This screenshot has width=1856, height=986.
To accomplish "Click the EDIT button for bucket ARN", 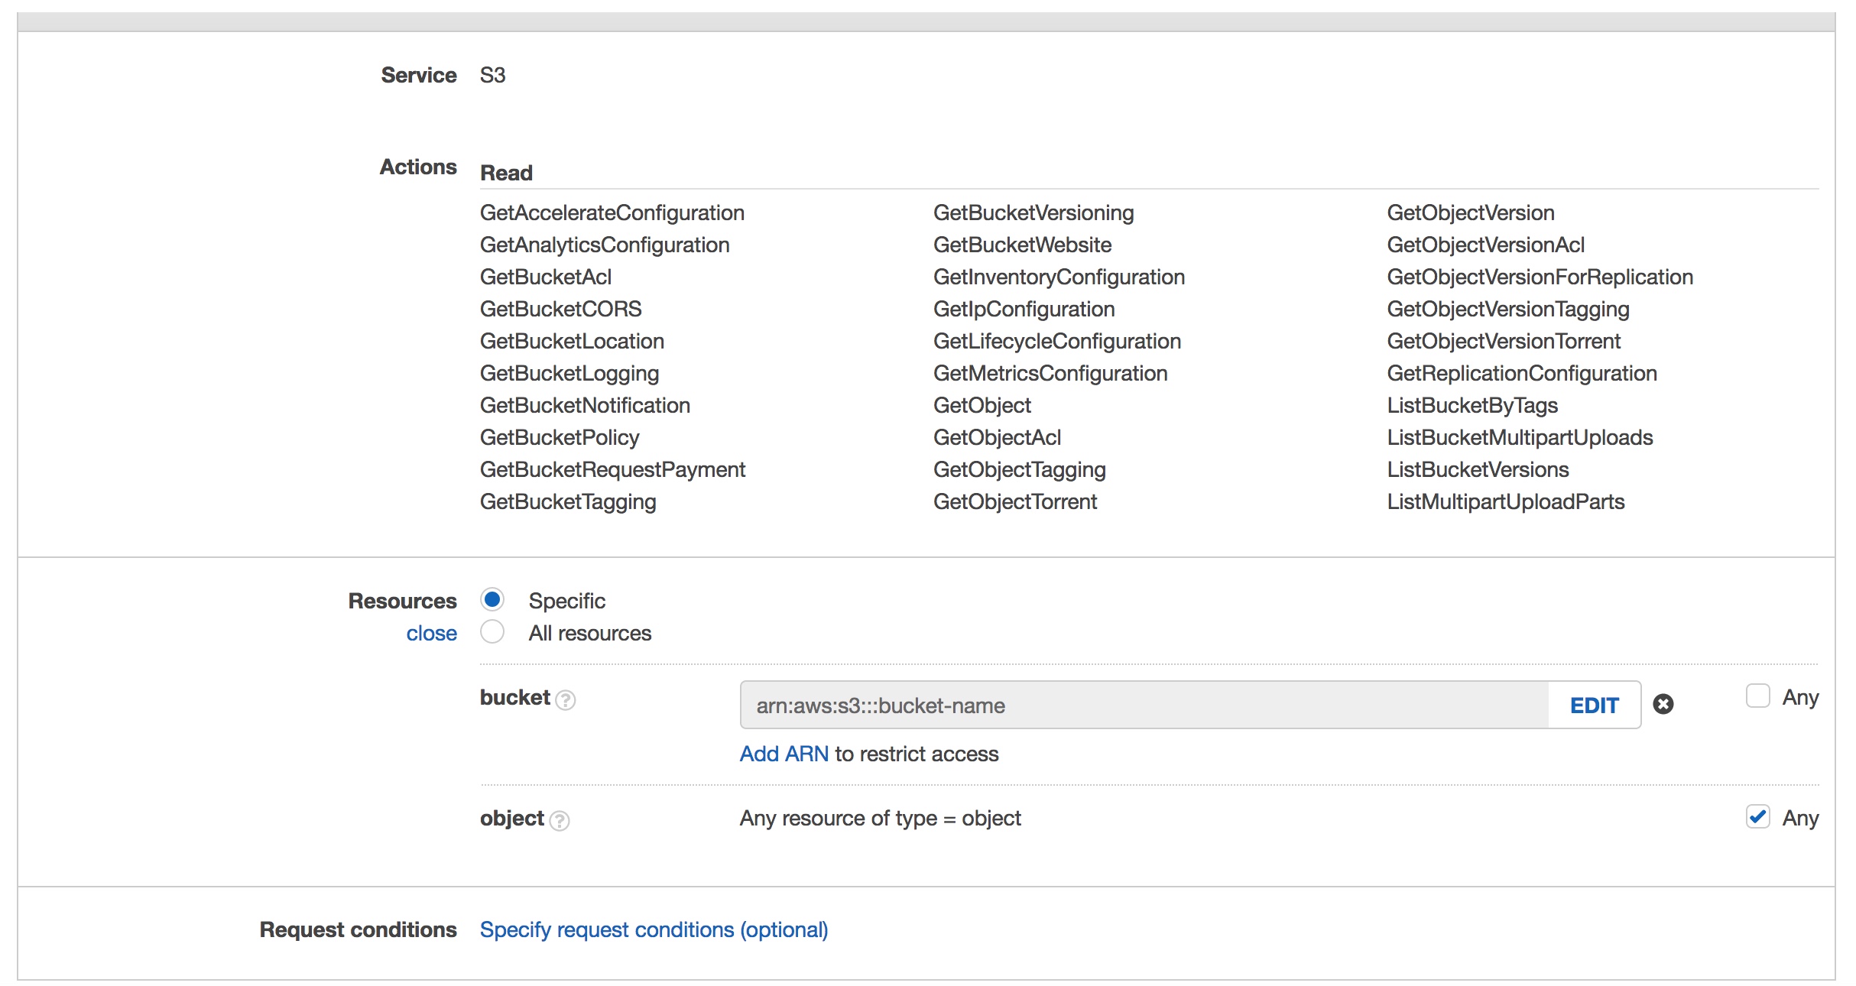I will (1594, 705).
